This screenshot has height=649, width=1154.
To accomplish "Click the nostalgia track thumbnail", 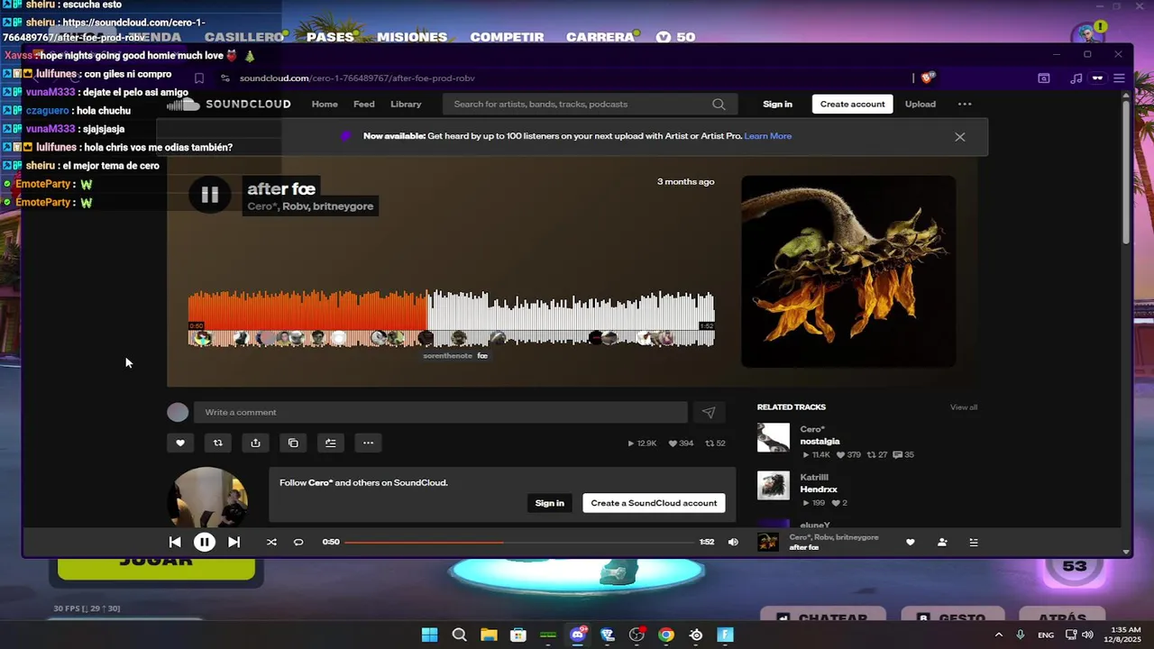I will (774, 438).
